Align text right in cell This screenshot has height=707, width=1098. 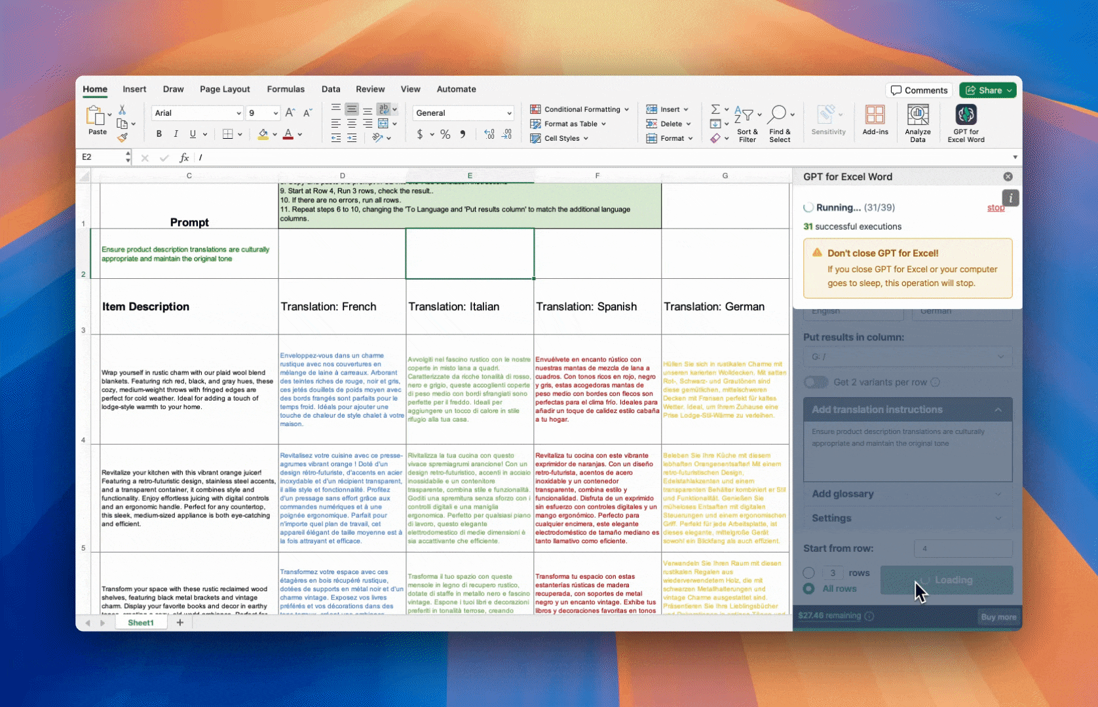(x=368, y=123)
